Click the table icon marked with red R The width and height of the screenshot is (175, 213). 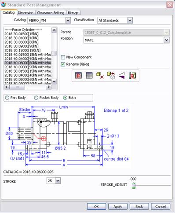pyautogui.click(x=78, y=76)
